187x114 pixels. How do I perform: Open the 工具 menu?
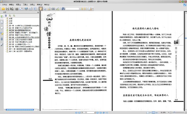click(25, 5)
